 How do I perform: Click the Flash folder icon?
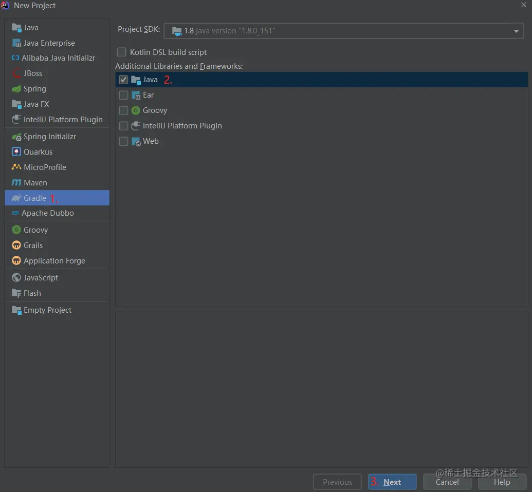click(16, 293)
